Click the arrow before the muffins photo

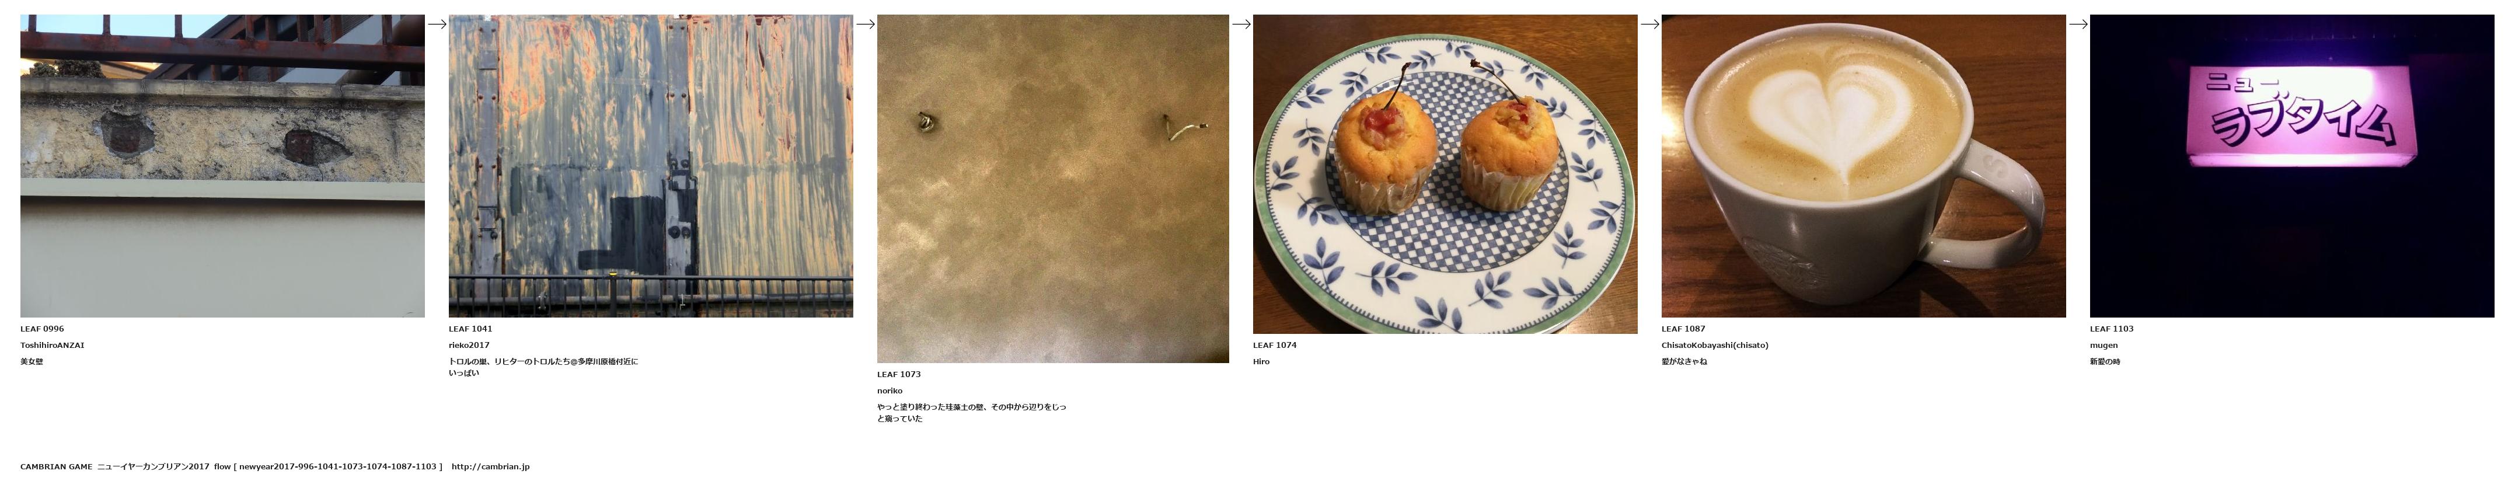[1241, 25]
